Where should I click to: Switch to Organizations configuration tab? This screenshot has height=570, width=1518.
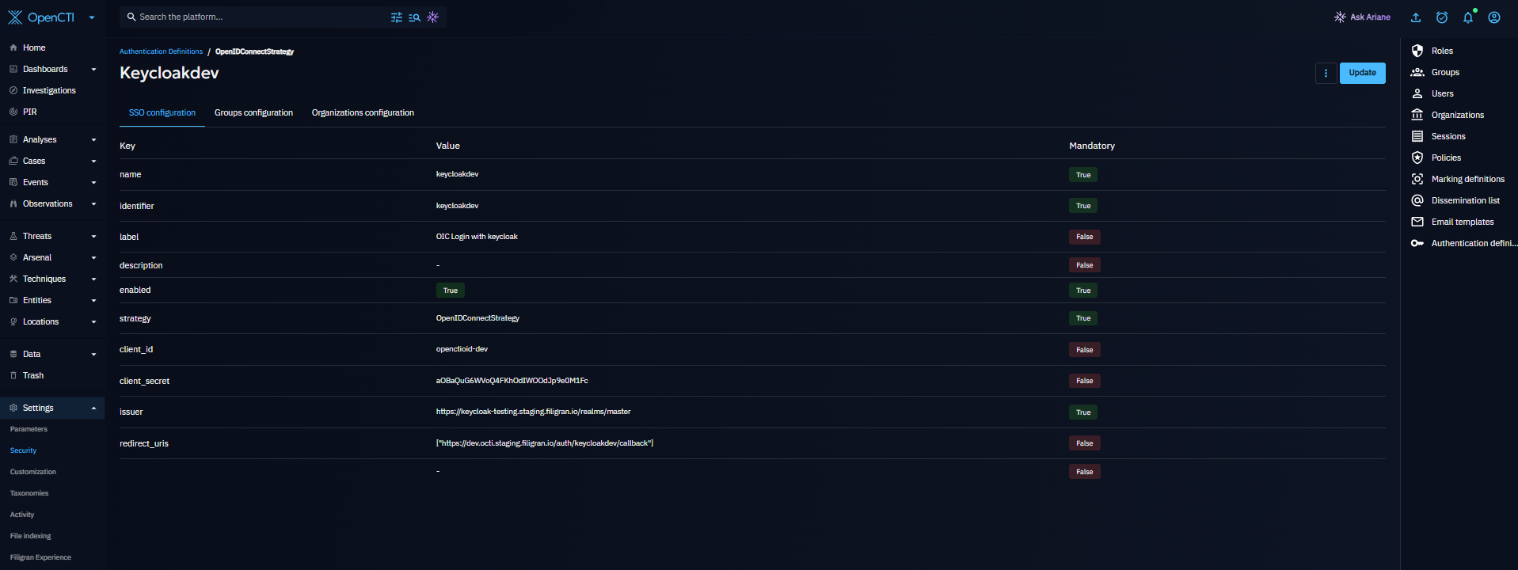(363, 112)
